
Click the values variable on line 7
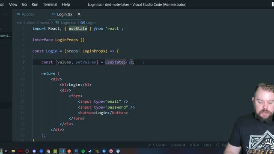[64, 62]
